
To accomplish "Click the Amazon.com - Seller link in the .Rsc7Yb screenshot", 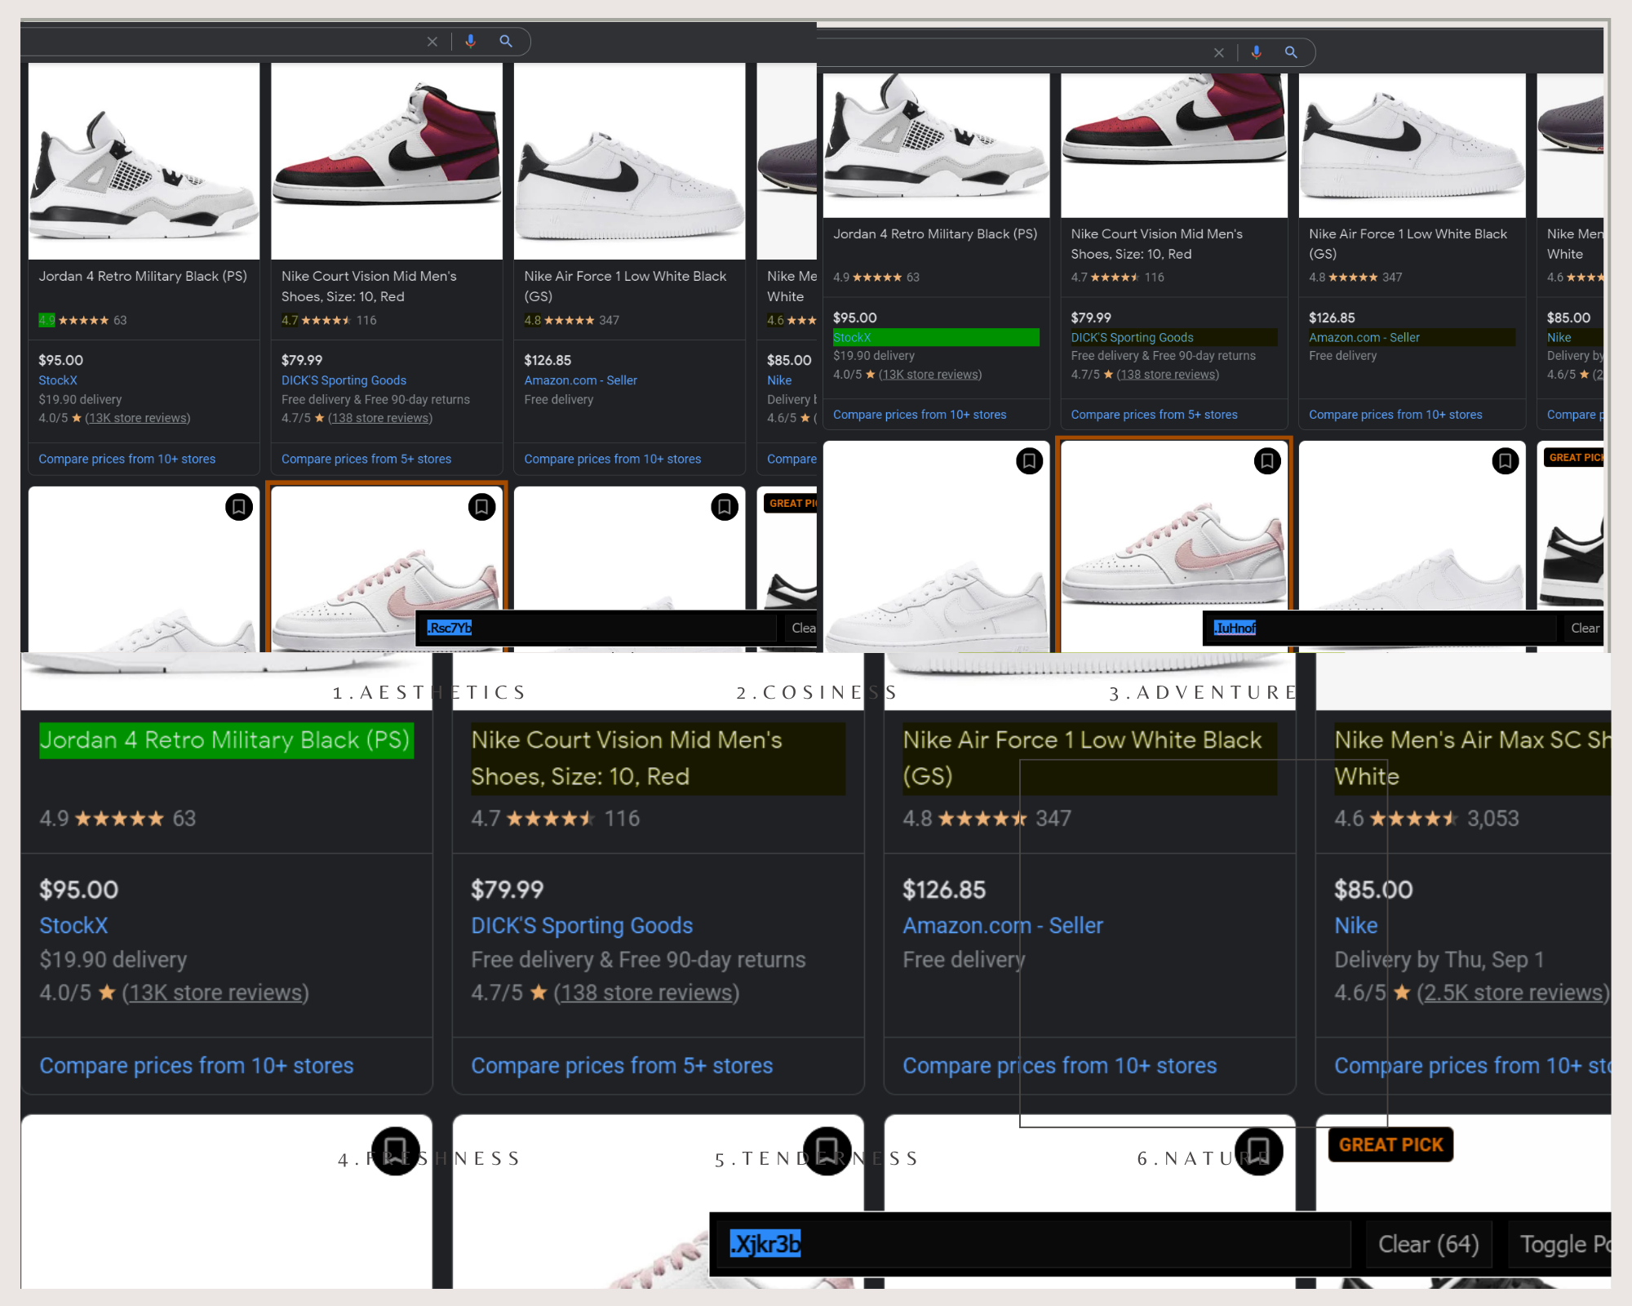I will tap(580, 380).
